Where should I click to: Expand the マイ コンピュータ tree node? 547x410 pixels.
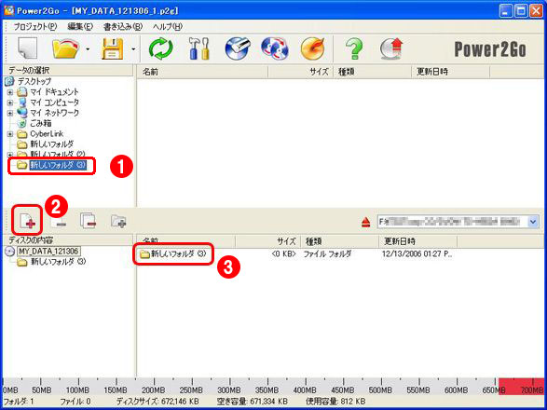point(10,102)
